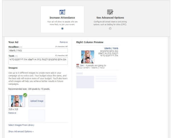Click Remove link next to Your Ad
This screenshot has height=138, width=171.
tap(64, 42)
